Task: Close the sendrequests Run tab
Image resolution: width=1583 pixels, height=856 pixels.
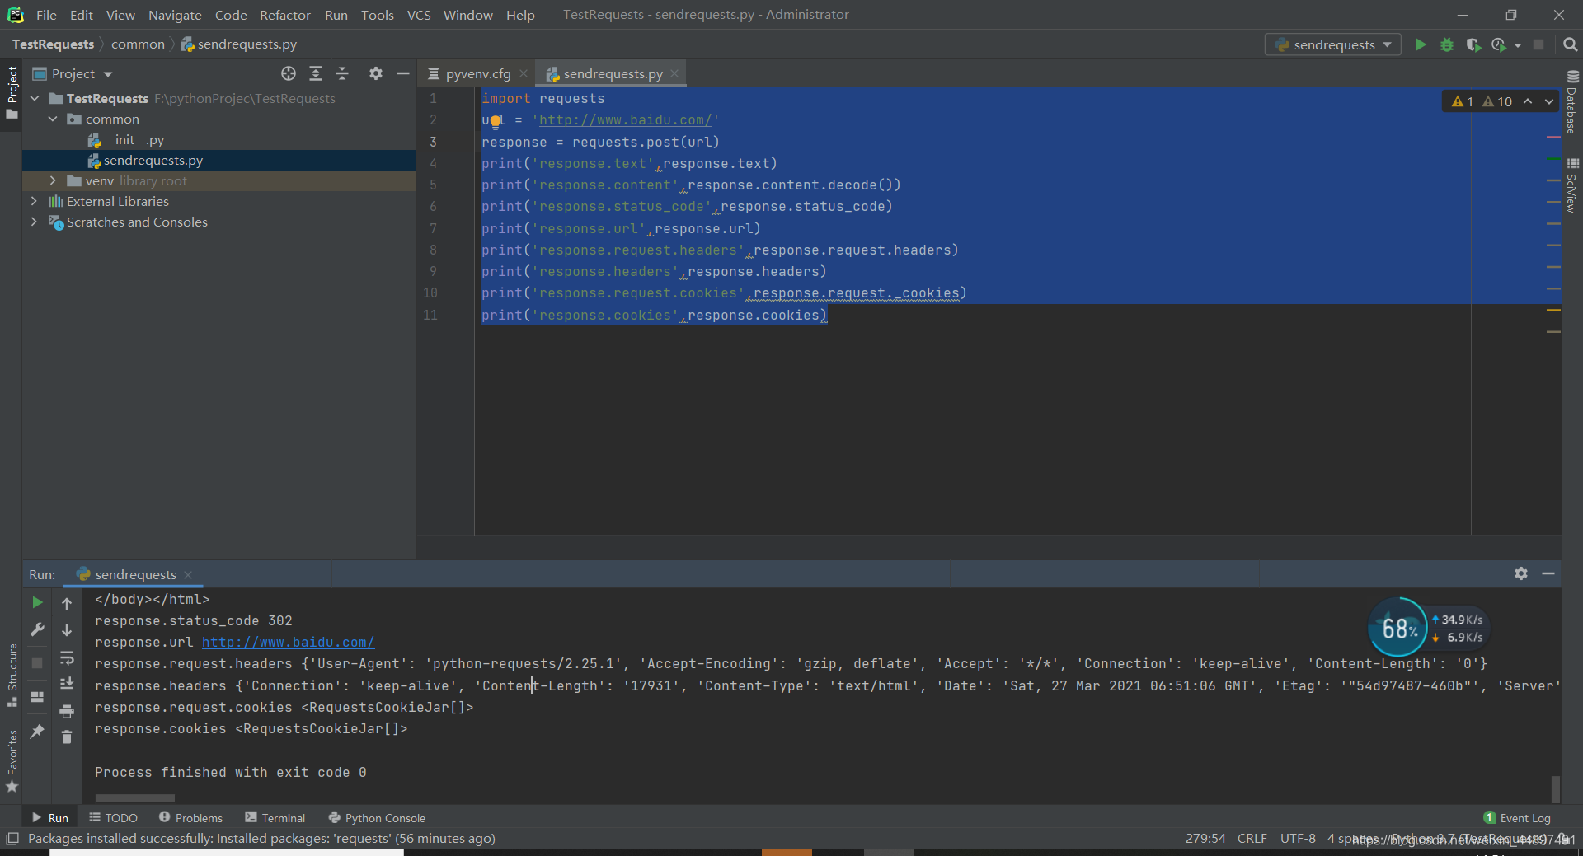Action: (x=188, y=574)
